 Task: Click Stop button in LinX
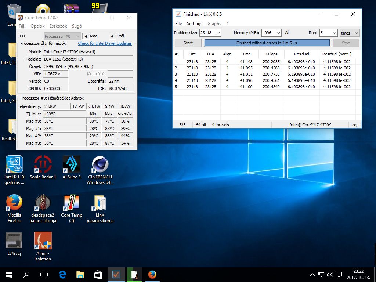click(346, 43)
